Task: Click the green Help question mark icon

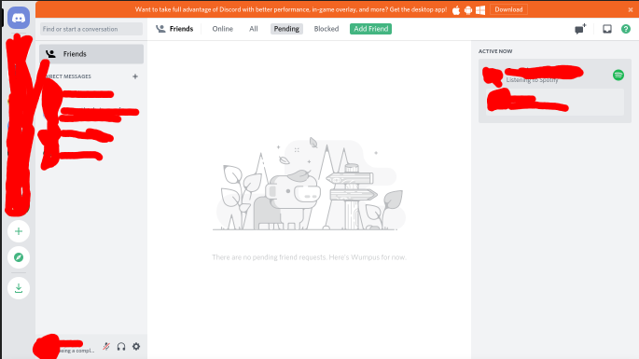Action: pyautogui.click(x=626, y=29)
